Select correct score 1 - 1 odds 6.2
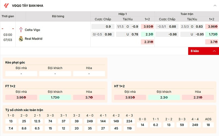 [x=155, y=125]
